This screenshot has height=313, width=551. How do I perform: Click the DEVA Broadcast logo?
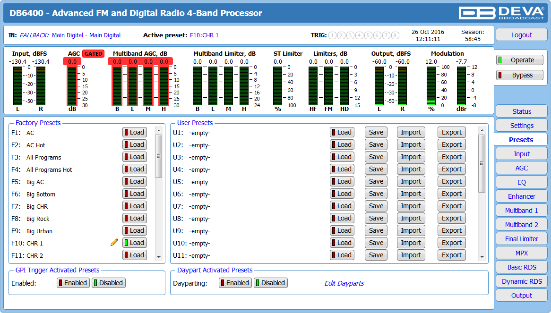(501, 13)
